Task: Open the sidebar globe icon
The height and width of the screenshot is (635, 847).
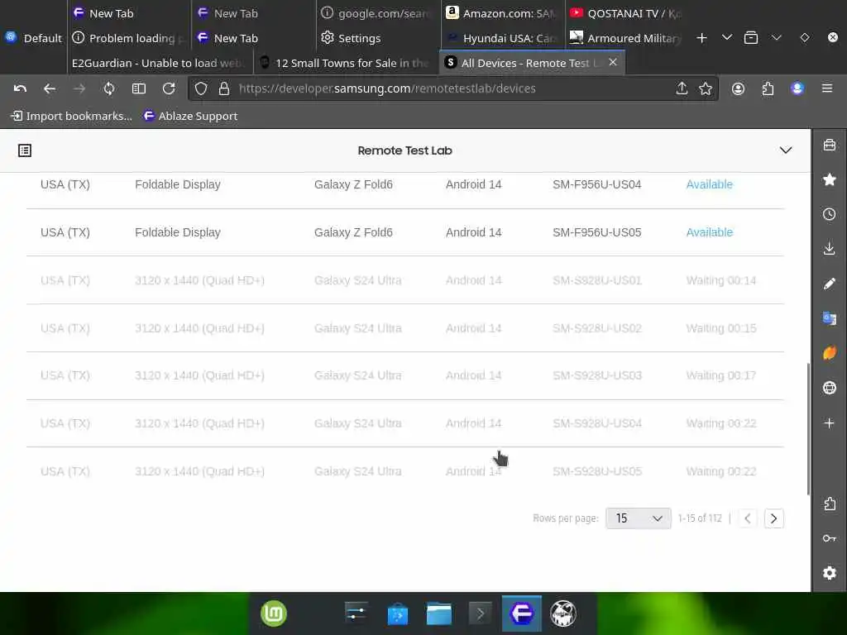Action: coord(830,388)
